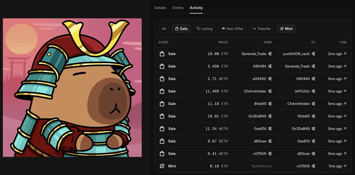
Task: Select the Activity tab
Action: click(x=196, y=8)
